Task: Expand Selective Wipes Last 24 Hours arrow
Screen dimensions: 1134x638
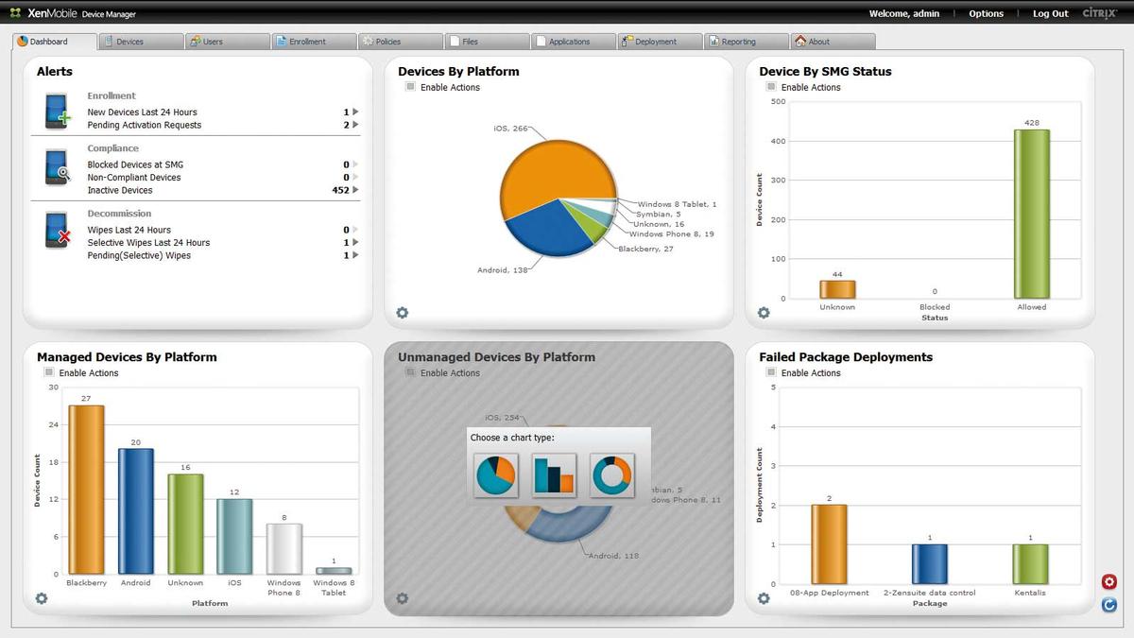Action: click(355, 242)
